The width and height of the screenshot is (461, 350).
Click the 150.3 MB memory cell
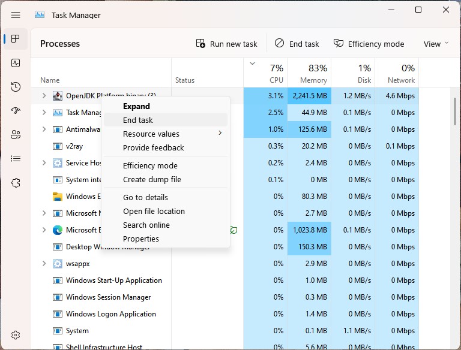(309, 247)
